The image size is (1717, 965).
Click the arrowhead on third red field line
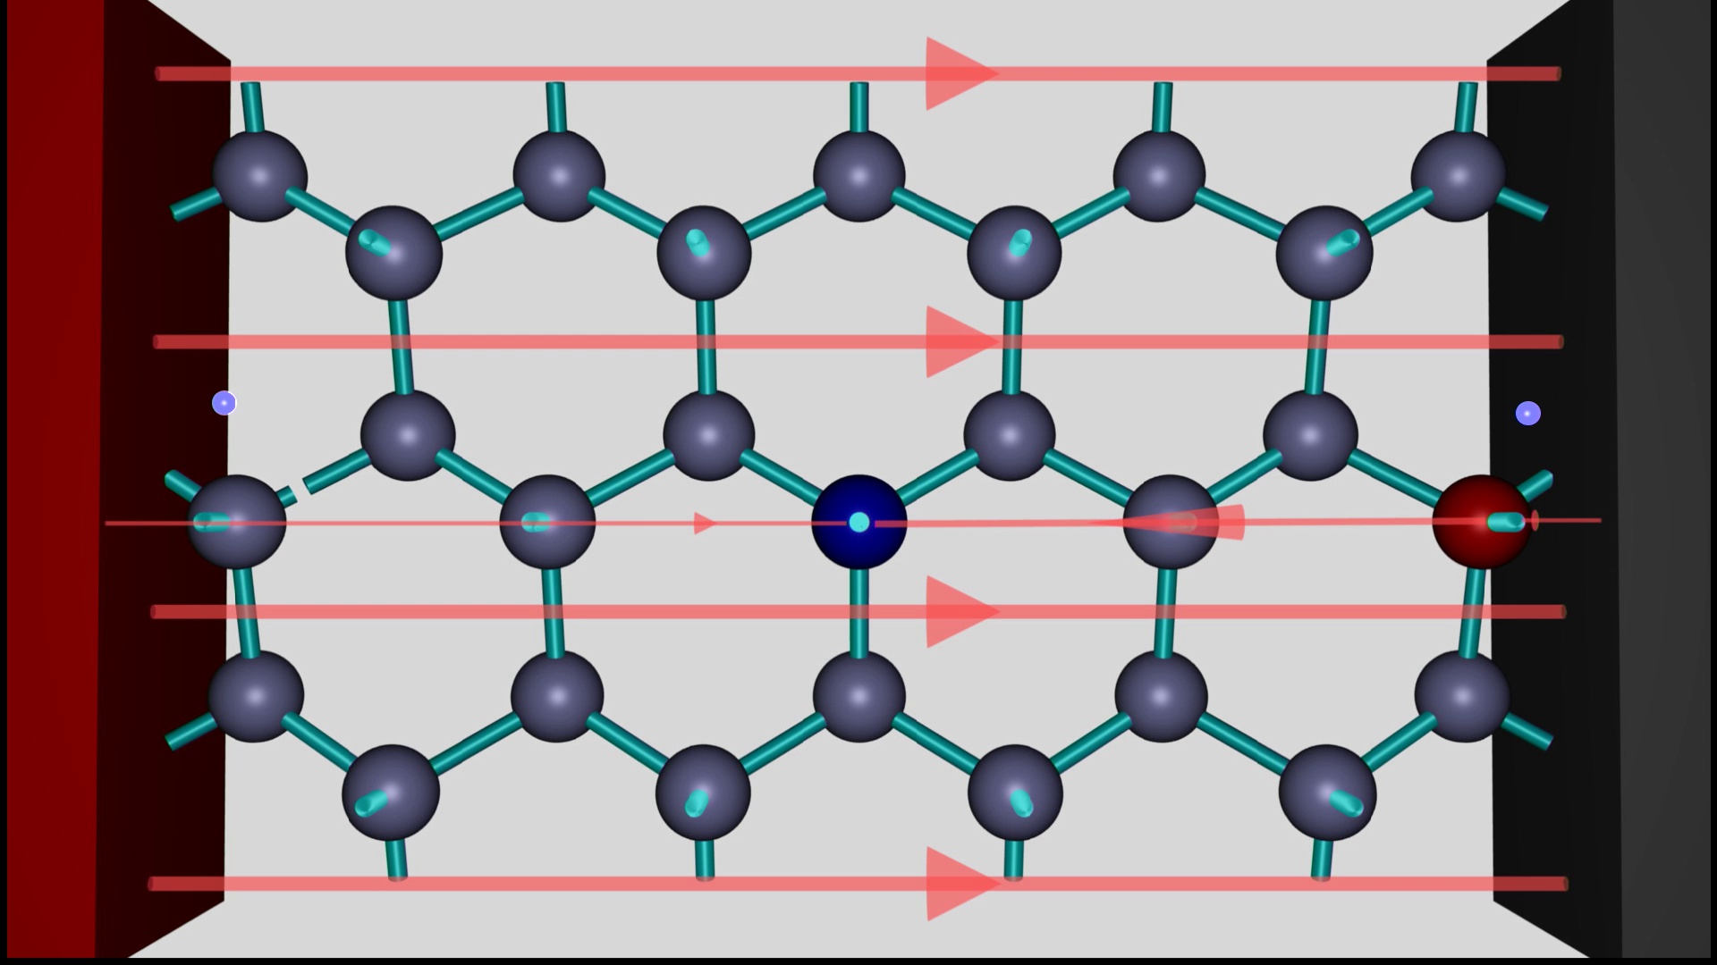pos(957,611)
